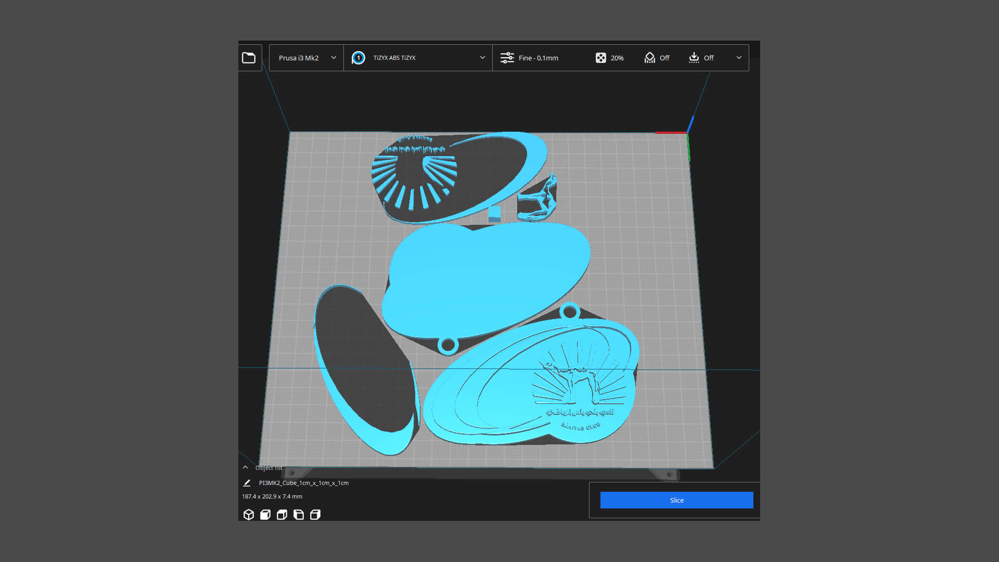Click the small cube model on build plate
Screen dimensions: 999x562
494,213
